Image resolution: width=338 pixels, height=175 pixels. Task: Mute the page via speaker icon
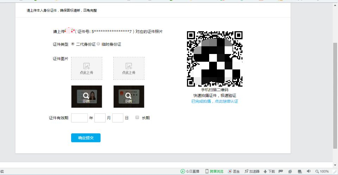click(x=309, y=171)
